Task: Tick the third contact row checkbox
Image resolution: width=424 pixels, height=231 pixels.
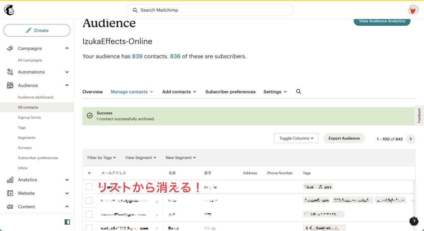Action: 89,214
